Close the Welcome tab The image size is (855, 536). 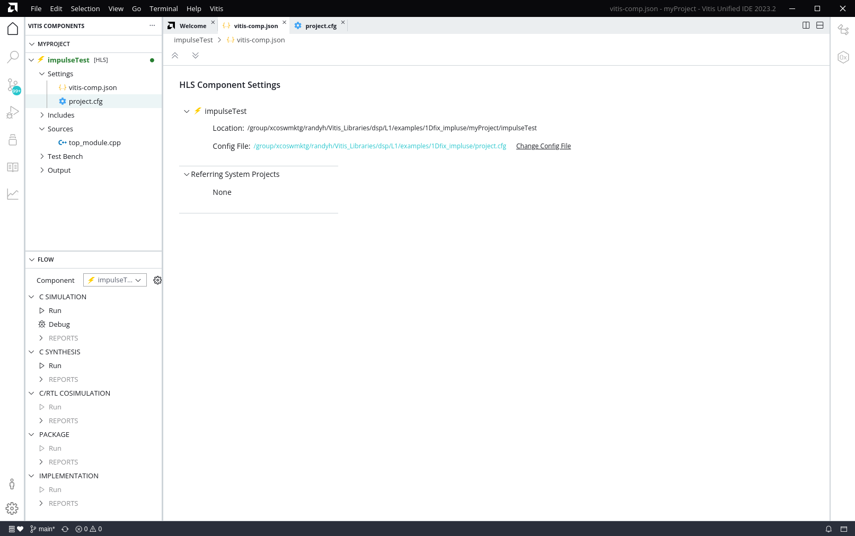point(213,22)
